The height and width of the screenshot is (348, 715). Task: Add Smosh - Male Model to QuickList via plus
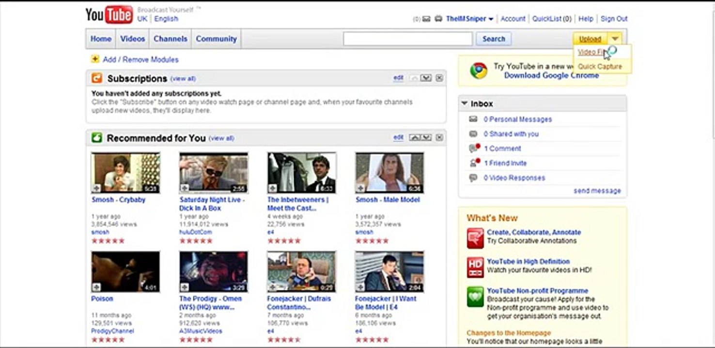[x=360, y=188]
